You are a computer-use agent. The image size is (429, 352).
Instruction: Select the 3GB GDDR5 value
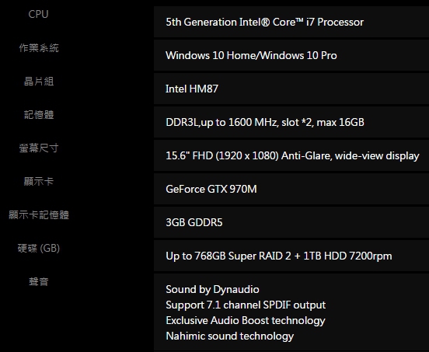pyautogui.click(x=194, y=222)
